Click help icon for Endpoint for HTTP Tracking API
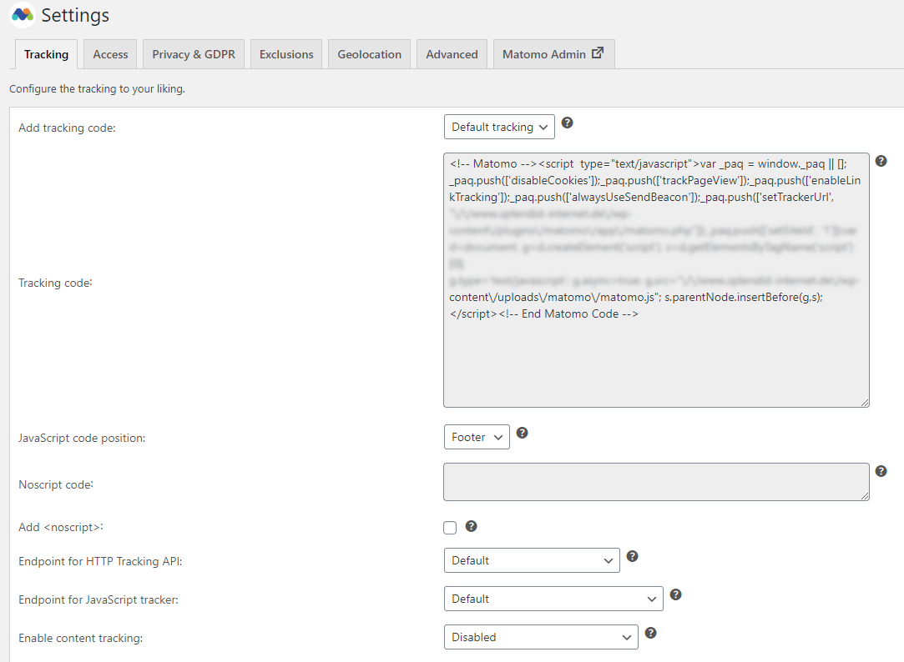The image size is (904, 662). tap(633, 556)
